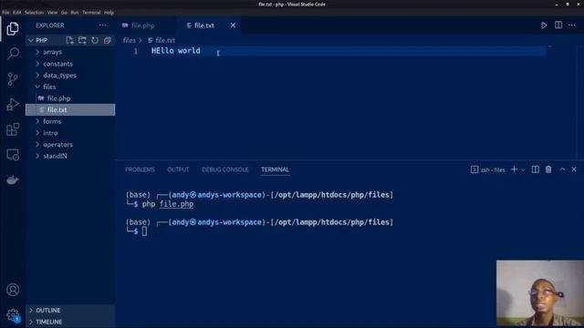
Task: Select the Terminal panel tab
Action: coord(275,169)
